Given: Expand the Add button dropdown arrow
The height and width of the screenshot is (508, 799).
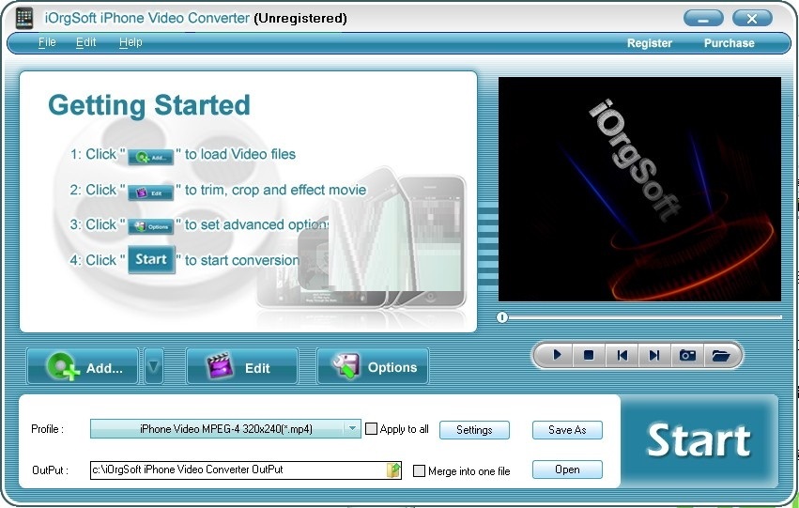Looking at the screenshot, I should pos(154,366).
